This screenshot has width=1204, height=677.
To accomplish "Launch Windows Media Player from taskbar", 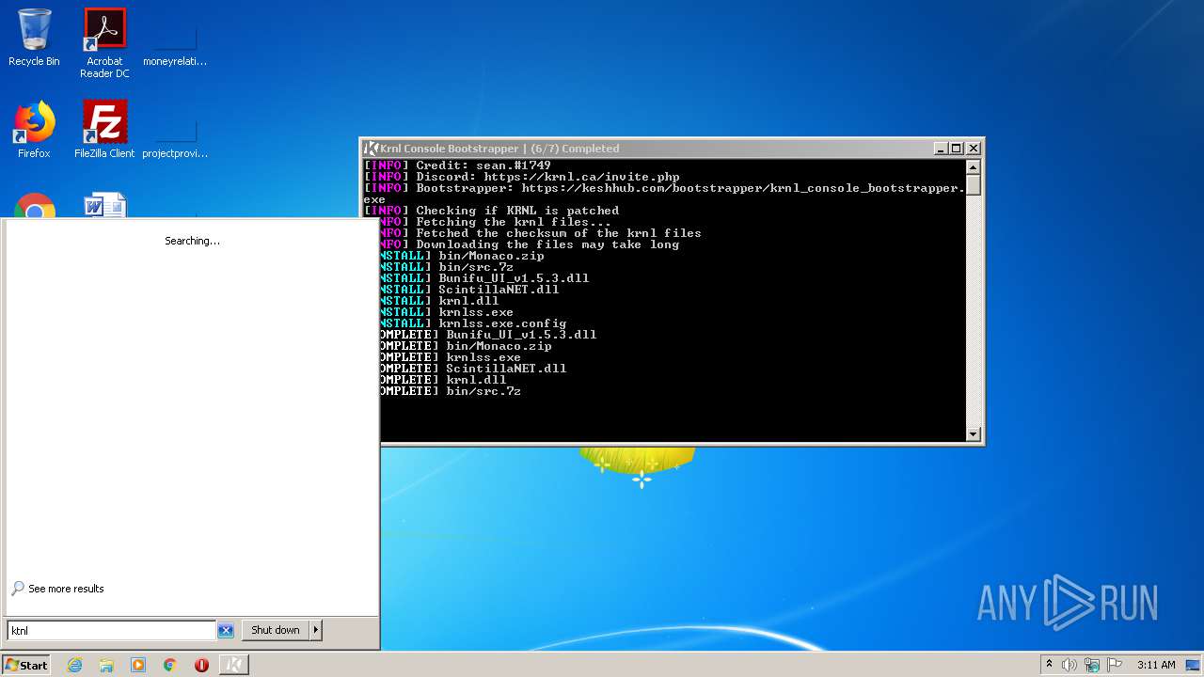I will pyautogui.click(x=138, y=665).
